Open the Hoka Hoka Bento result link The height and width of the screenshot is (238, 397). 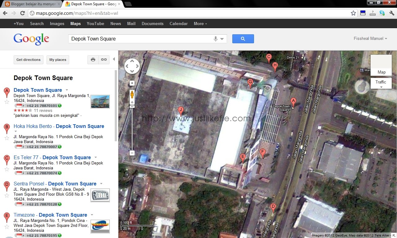pyautogui.click(x=59, y=126)
